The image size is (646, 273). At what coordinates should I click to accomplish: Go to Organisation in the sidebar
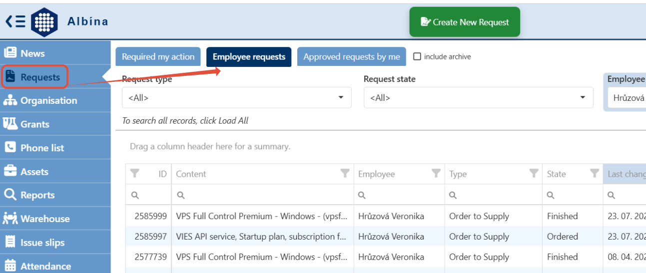coord(55,100)
